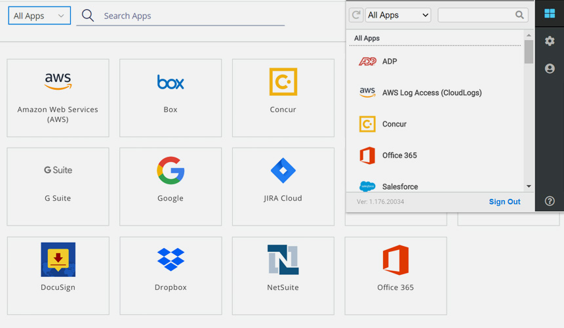Image resolution: width=564 pixels, height=328 pixels.
Task: Expand the All Apps dropdown on main page
Action: [x=39, y=16]
